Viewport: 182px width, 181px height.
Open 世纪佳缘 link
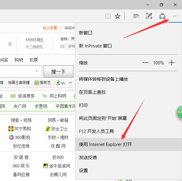point(21,146)
